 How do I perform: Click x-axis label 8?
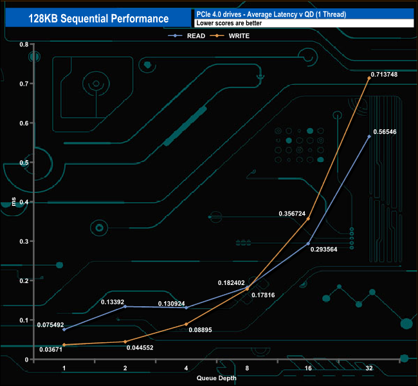pyautogui.click(x=247, y=368)
